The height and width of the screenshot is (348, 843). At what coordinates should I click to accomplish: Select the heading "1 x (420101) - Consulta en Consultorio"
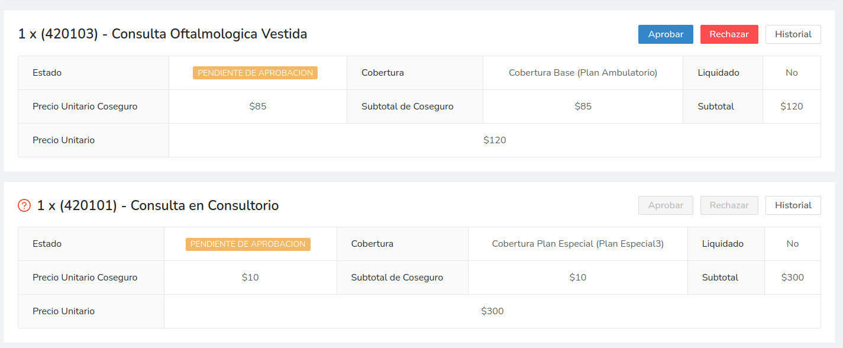coord(158,205)
